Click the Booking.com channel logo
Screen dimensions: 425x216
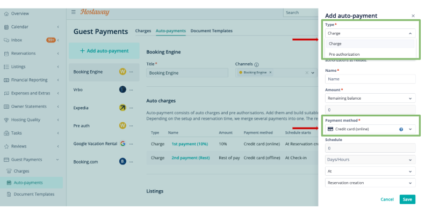123,161
